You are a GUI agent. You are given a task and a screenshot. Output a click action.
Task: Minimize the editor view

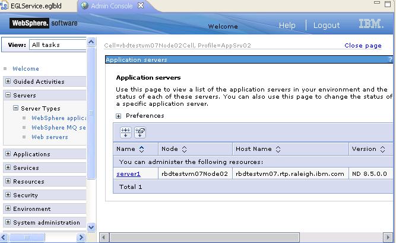(377, 2)
